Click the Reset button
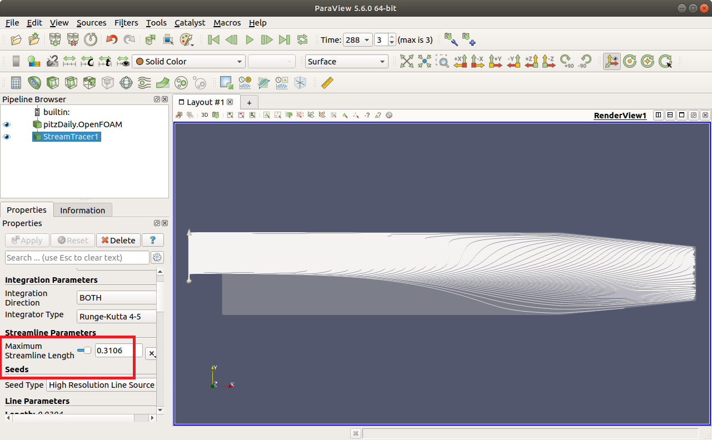 pos(72,241)
